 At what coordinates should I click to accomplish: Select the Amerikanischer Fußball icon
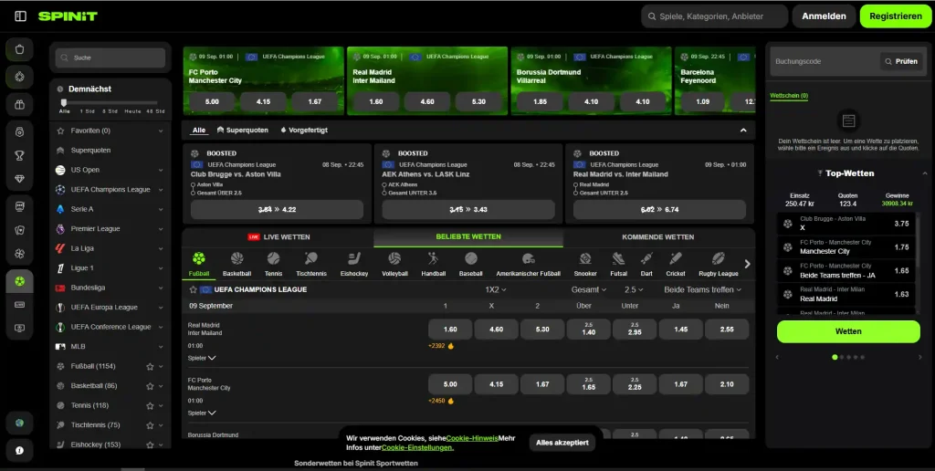(x=529, y=265)
